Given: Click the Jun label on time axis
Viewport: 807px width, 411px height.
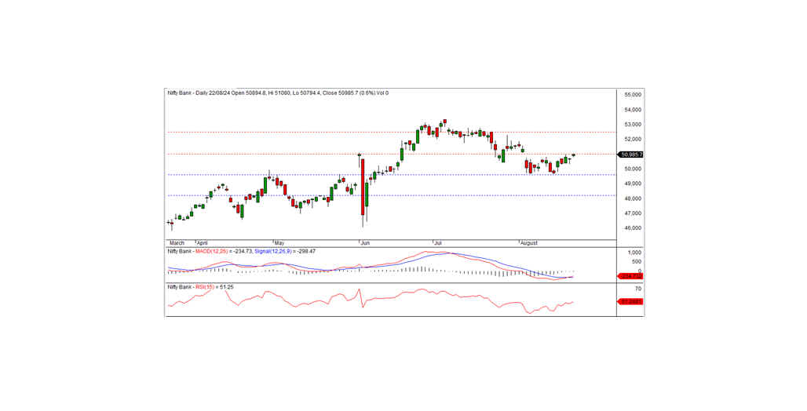Looking at the screenshot, I should click(x=365, y=243).
